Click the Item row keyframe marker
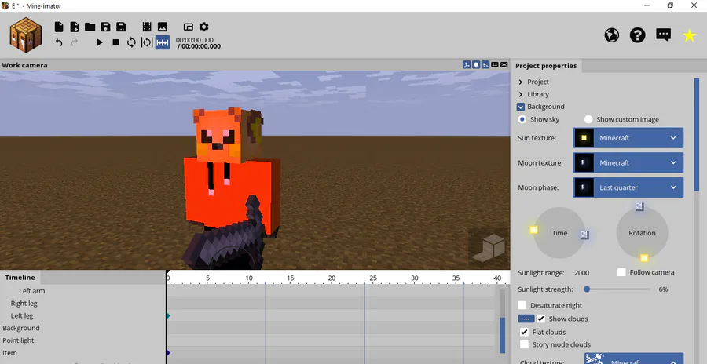This screenshot has height=364, width=707. click(168, 353)
